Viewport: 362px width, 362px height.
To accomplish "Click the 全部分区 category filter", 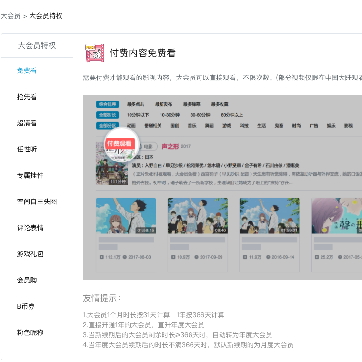I will 108,126.
